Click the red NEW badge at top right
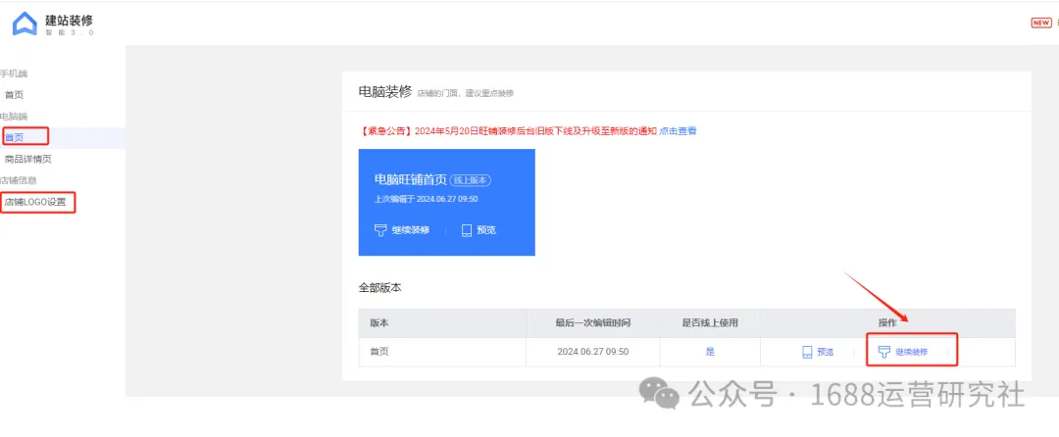This screenshot has width=1059, height=437. (x=1040, y=23)
